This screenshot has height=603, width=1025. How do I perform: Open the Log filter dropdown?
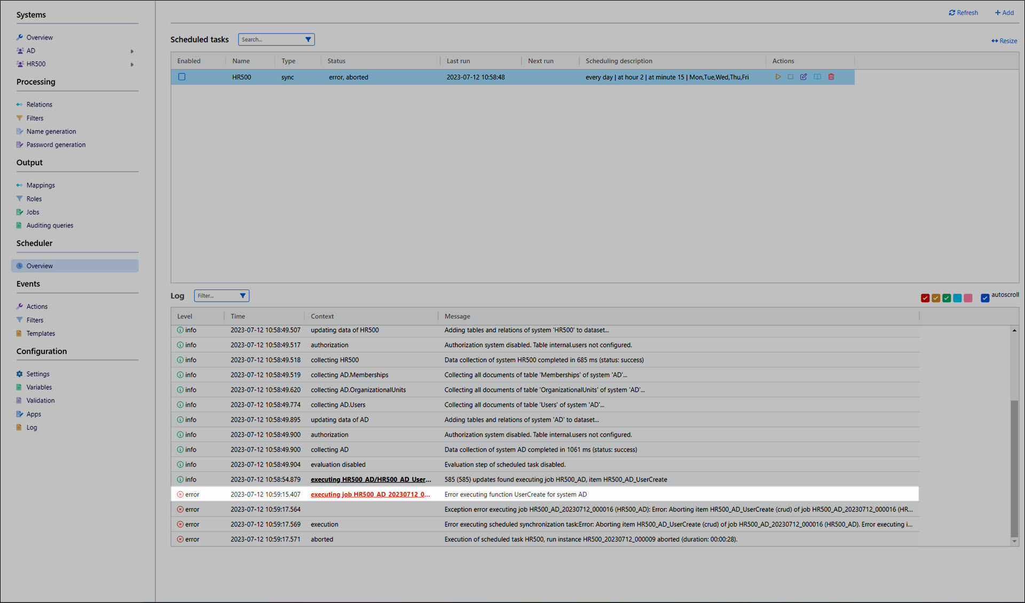point(242,295)
